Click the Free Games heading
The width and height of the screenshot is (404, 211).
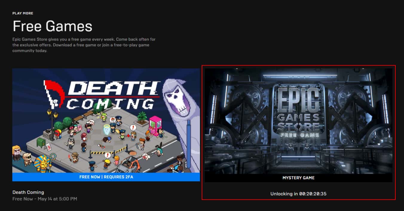tap(52, 26)
